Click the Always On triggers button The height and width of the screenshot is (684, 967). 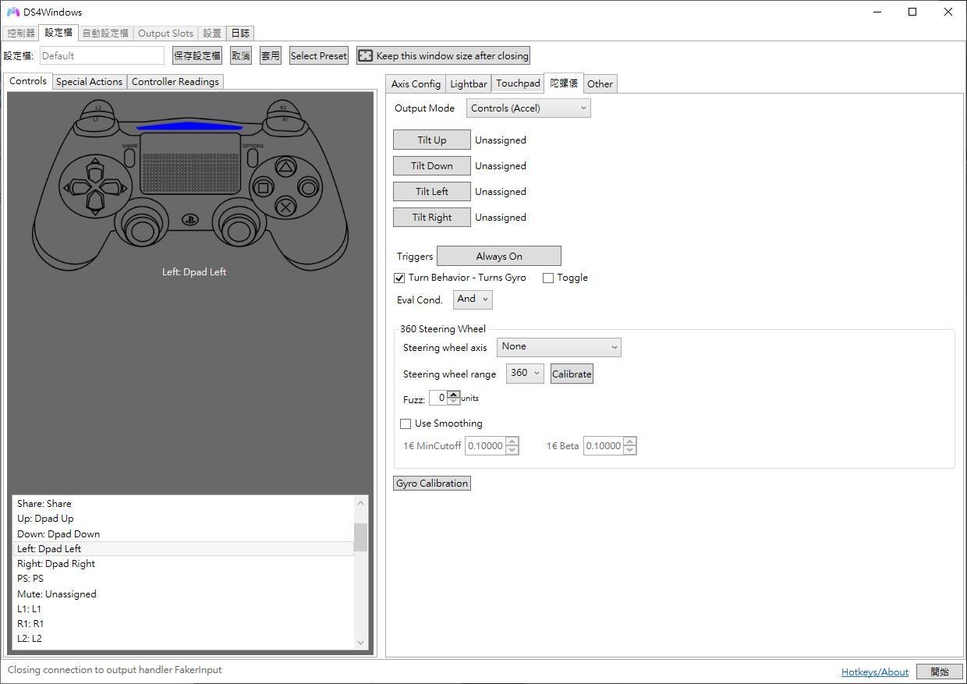(499, 256)
